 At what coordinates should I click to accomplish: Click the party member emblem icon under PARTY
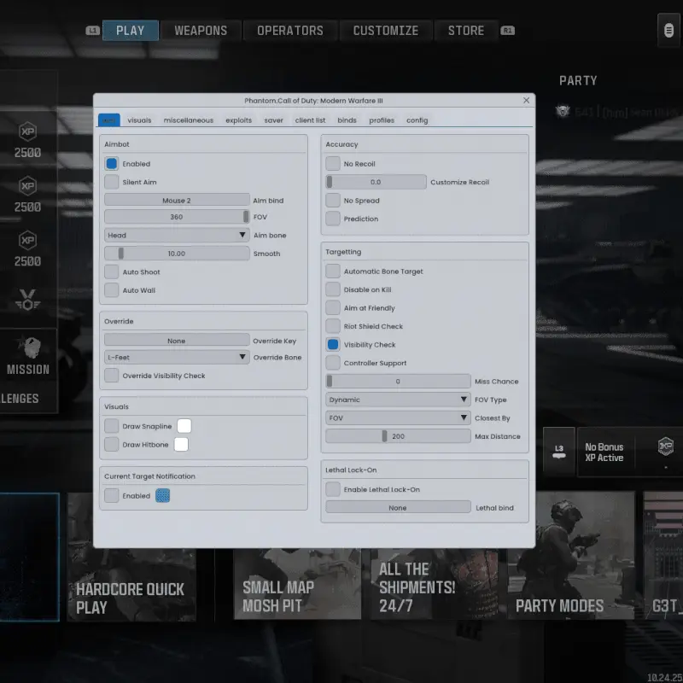tap(563, 112)
